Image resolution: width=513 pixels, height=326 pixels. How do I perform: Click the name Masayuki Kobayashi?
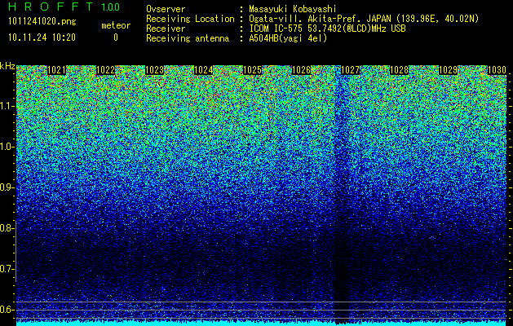[293, 10]
